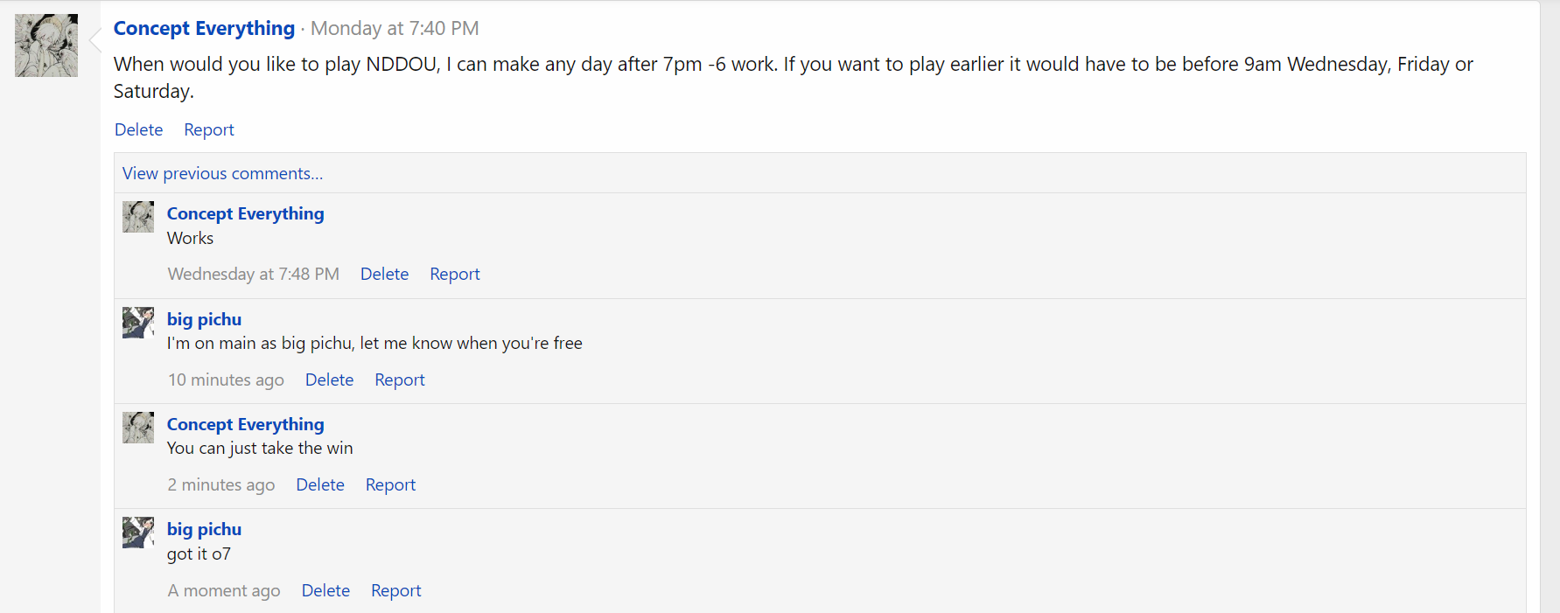This screenshot has width=1560, height=613.
Task: Open author name above "You can just take the win"
Action: coord(245,424)
